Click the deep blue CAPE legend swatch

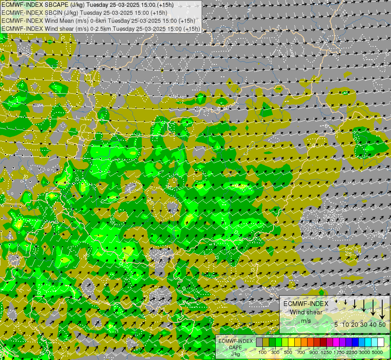point(355,342)
